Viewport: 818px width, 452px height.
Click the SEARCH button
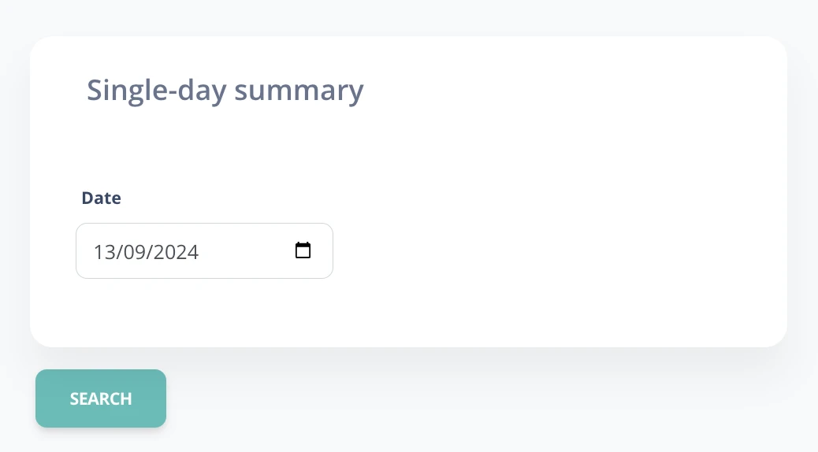coord(101,398)
